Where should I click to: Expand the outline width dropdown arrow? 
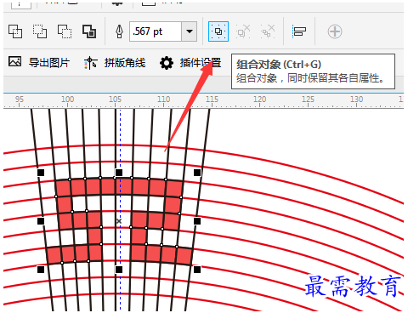click(x=190, y=31)
